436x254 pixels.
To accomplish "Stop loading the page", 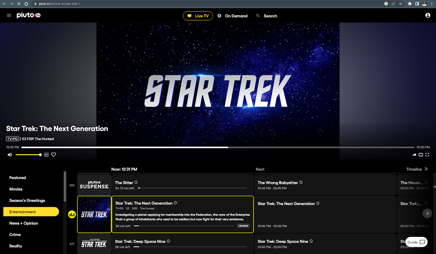I will (19, 4).
